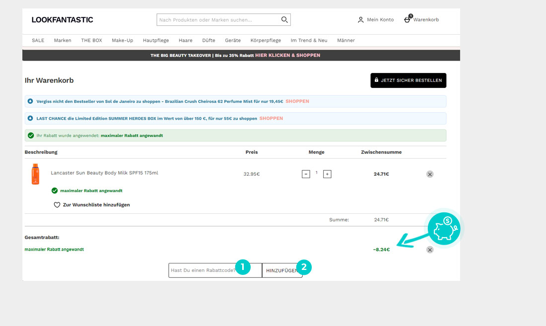Click the Rabattcode input field
Viewport: 546px width, 326px height.
[x=215, y=270]
